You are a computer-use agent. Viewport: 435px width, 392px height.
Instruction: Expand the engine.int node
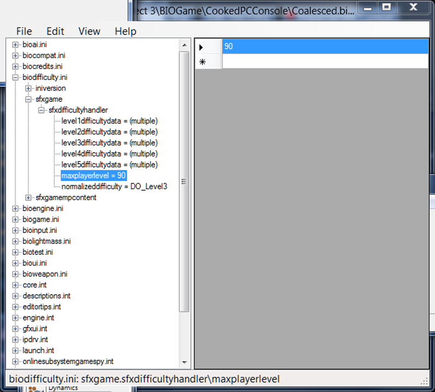coord(15,318)
